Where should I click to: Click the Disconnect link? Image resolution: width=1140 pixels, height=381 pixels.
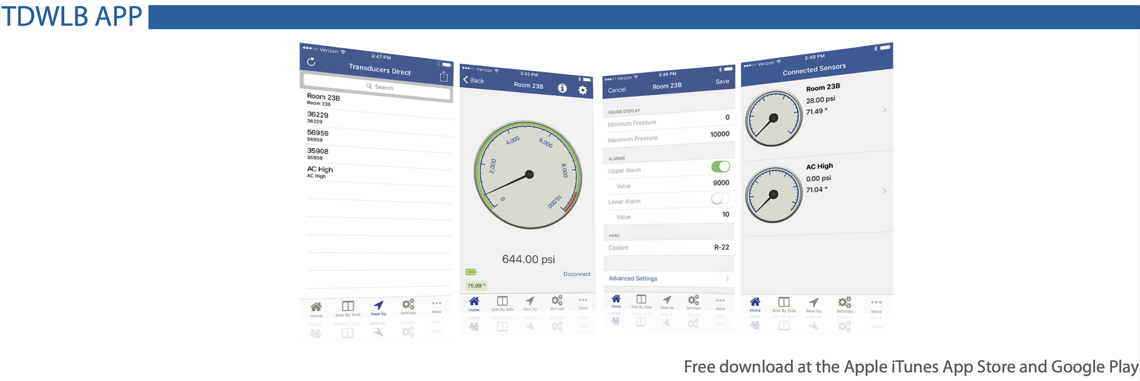click(576, 275)
